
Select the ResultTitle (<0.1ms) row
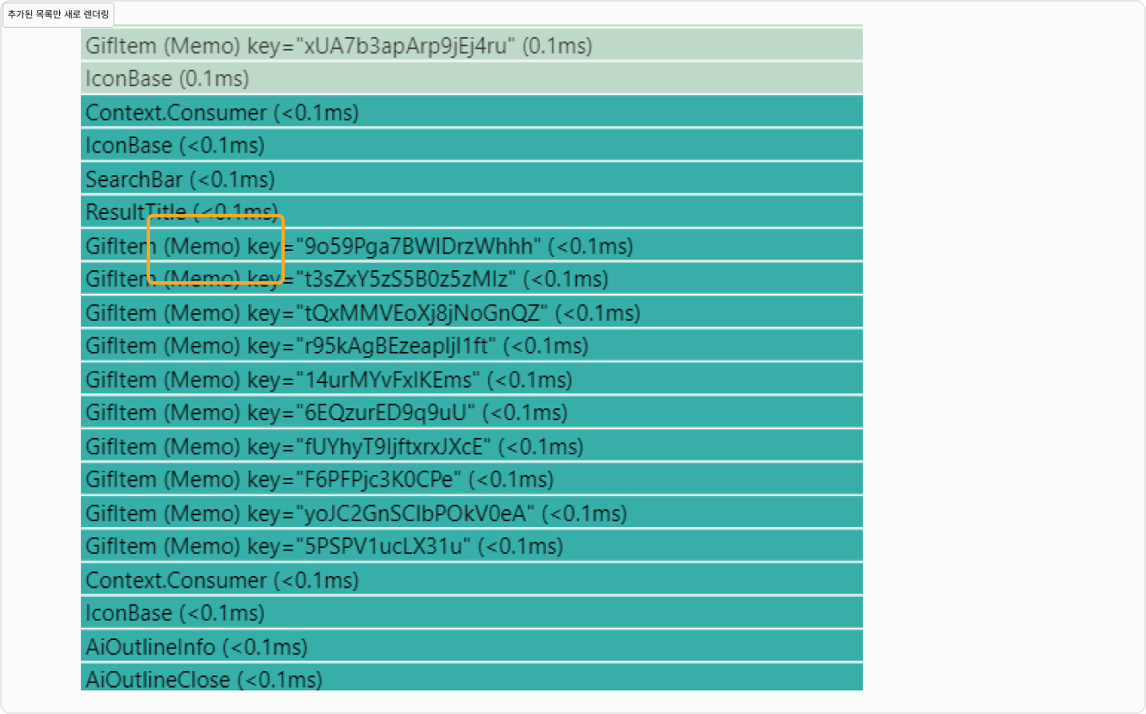(x=472, y=211)
